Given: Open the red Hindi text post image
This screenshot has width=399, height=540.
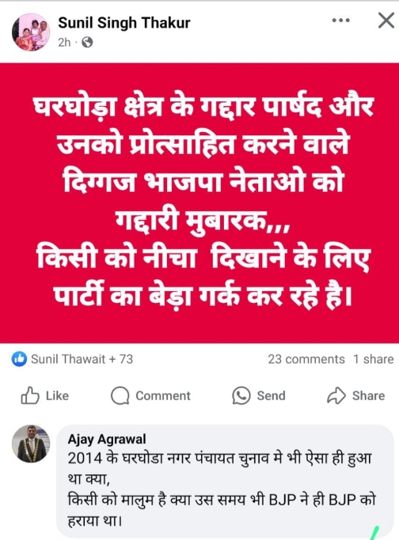Looking at the screenshot, I should 199,203.
